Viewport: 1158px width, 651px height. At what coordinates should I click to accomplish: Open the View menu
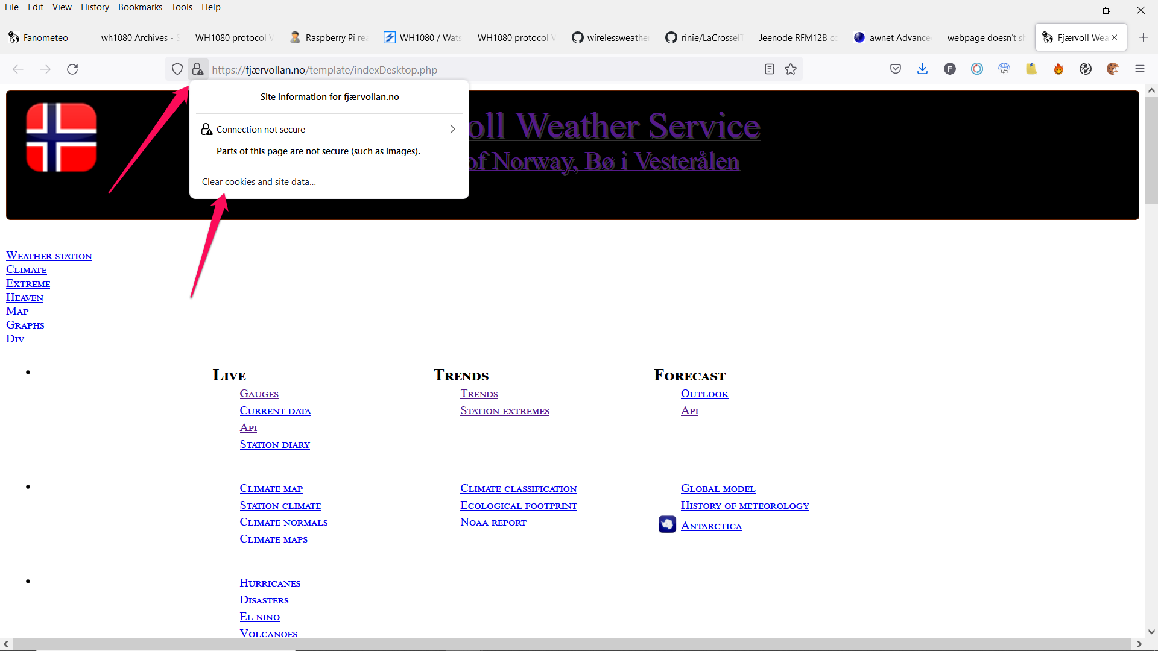62,7
